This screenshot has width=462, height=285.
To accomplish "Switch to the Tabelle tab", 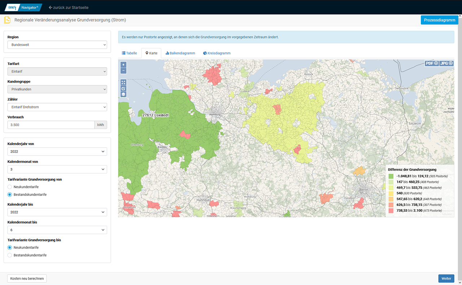I will [x=130, y=53].
